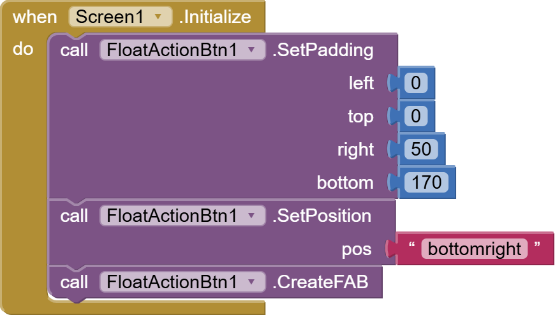
Task: Select the .SetPosition method label
Action: [322, 216]
